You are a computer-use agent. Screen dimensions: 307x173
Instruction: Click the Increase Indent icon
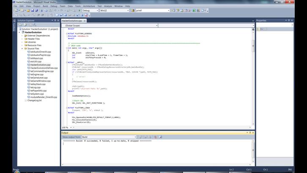click(x=42, y=15)
